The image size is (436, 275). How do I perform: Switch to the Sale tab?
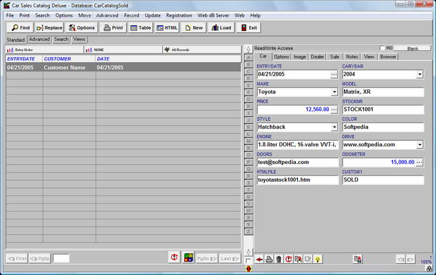coord(334,56)
